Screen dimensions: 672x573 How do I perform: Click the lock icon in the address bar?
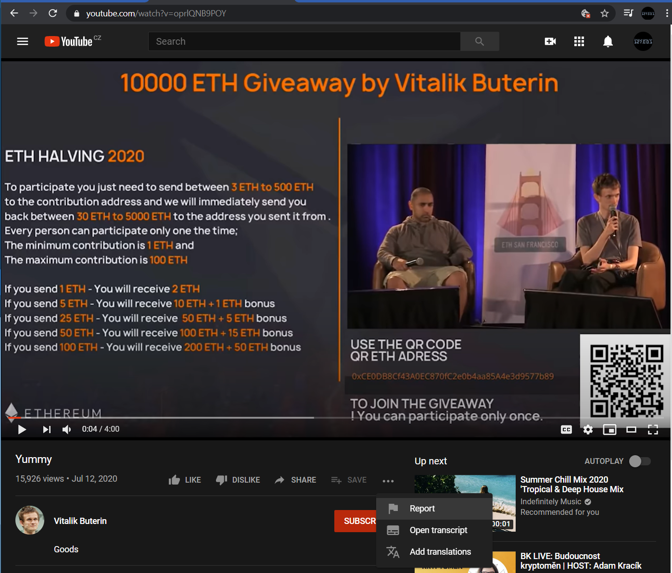[x=76, y=13]
